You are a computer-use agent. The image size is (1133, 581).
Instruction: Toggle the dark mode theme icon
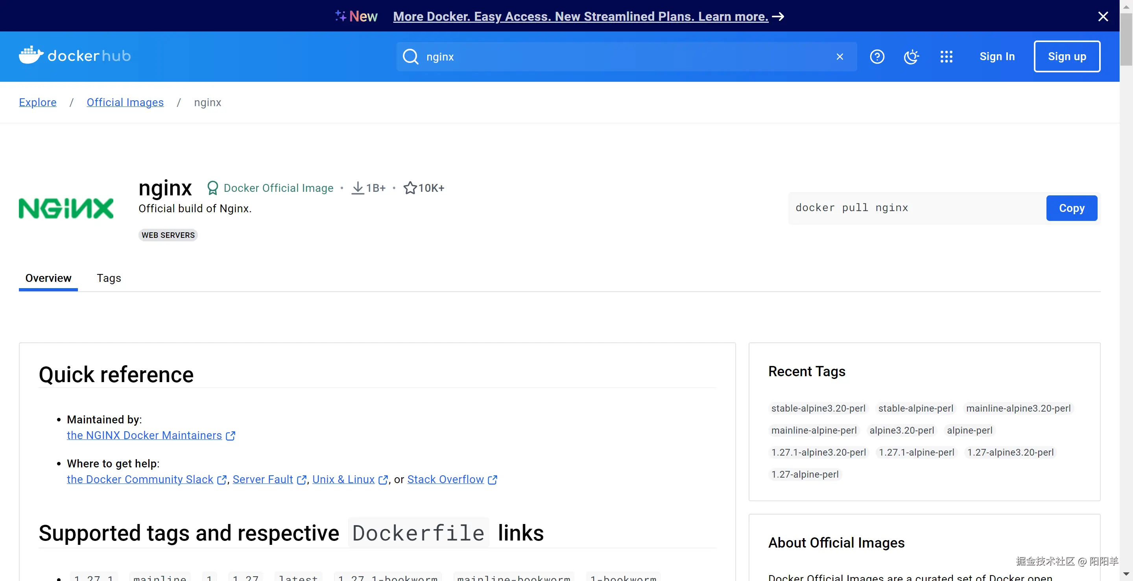click(911, 57)
